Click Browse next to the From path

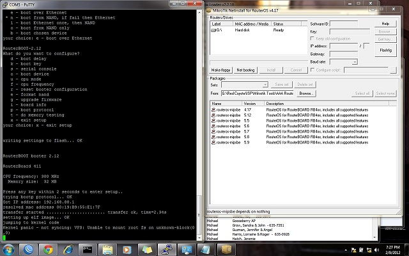coord(305,93)
